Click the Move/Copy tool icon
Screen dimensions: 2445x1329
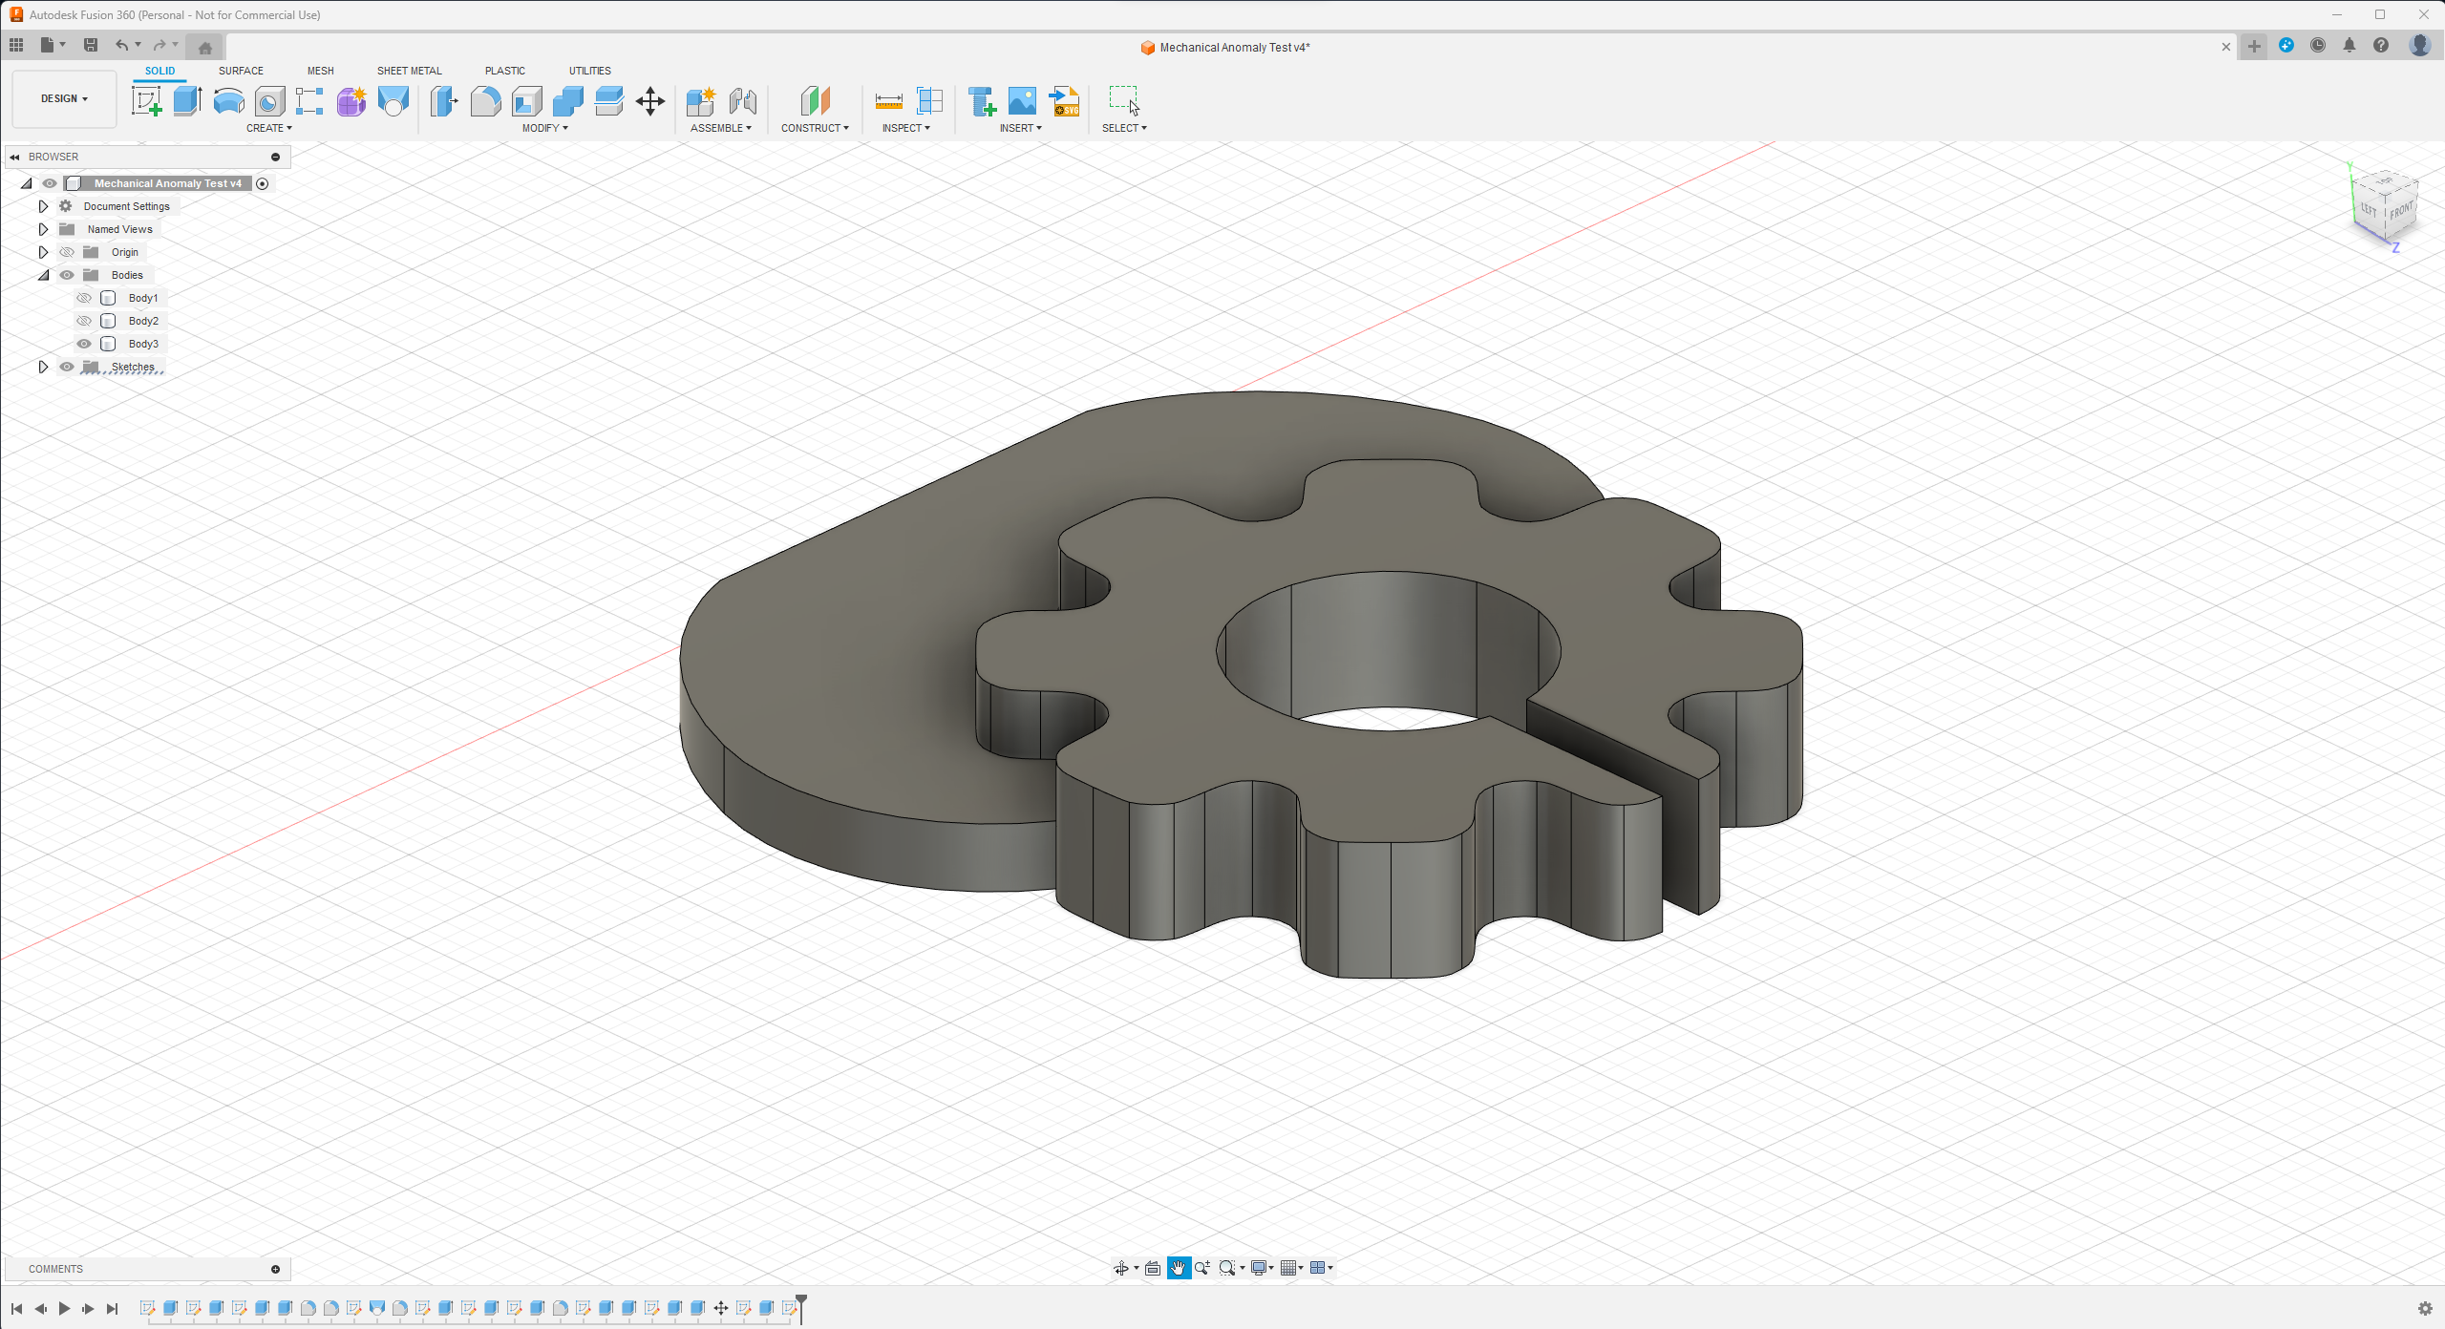coord(649,101)
